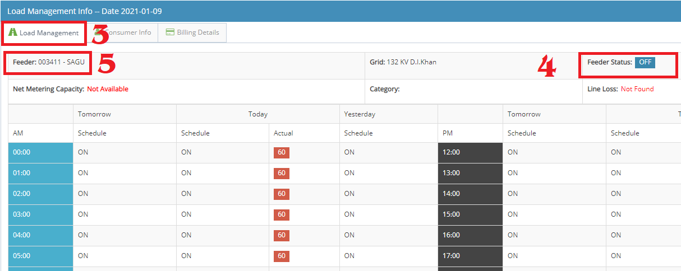Image resolution: width=681 pixels, height=271 pixels.
Task: Click the Feeder 003411 - SAGU label
Action: point(49,62)
